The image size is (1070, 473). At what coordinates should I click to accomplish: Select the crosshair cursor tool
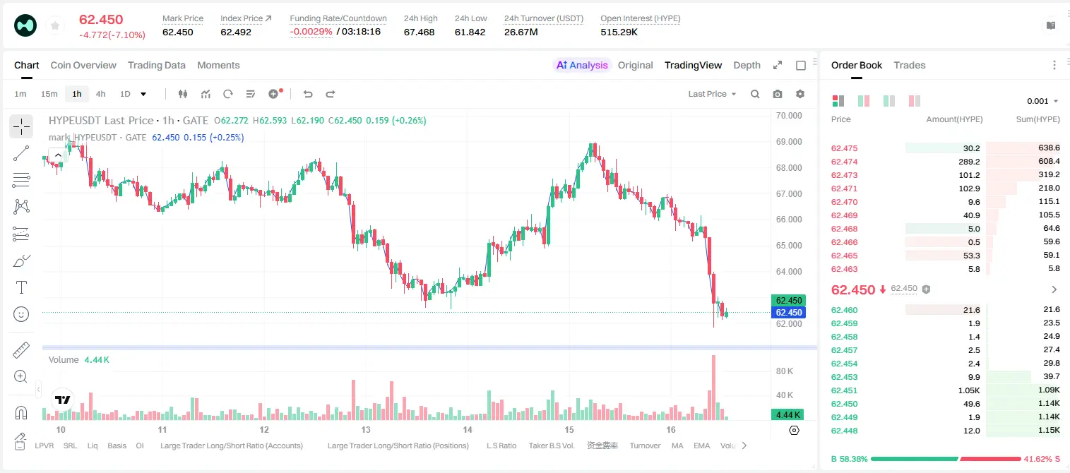pyautogui.click(x=21, y=126)
